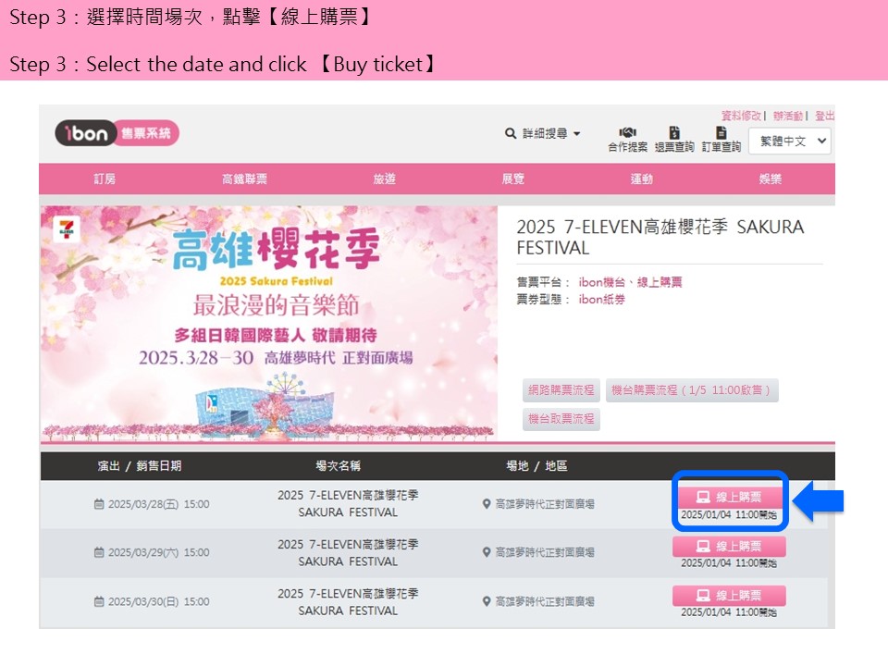Click the 售票平台： label
888x666 pixels.
pos(543,282)
